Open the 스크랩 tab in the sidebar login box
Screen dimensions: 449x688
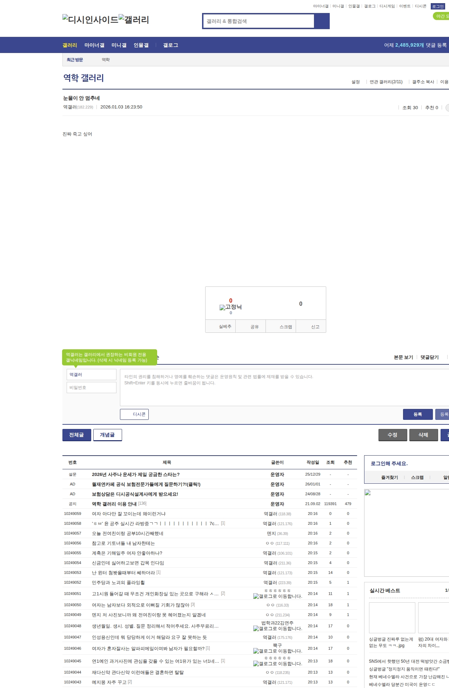(x=417, y=478)
